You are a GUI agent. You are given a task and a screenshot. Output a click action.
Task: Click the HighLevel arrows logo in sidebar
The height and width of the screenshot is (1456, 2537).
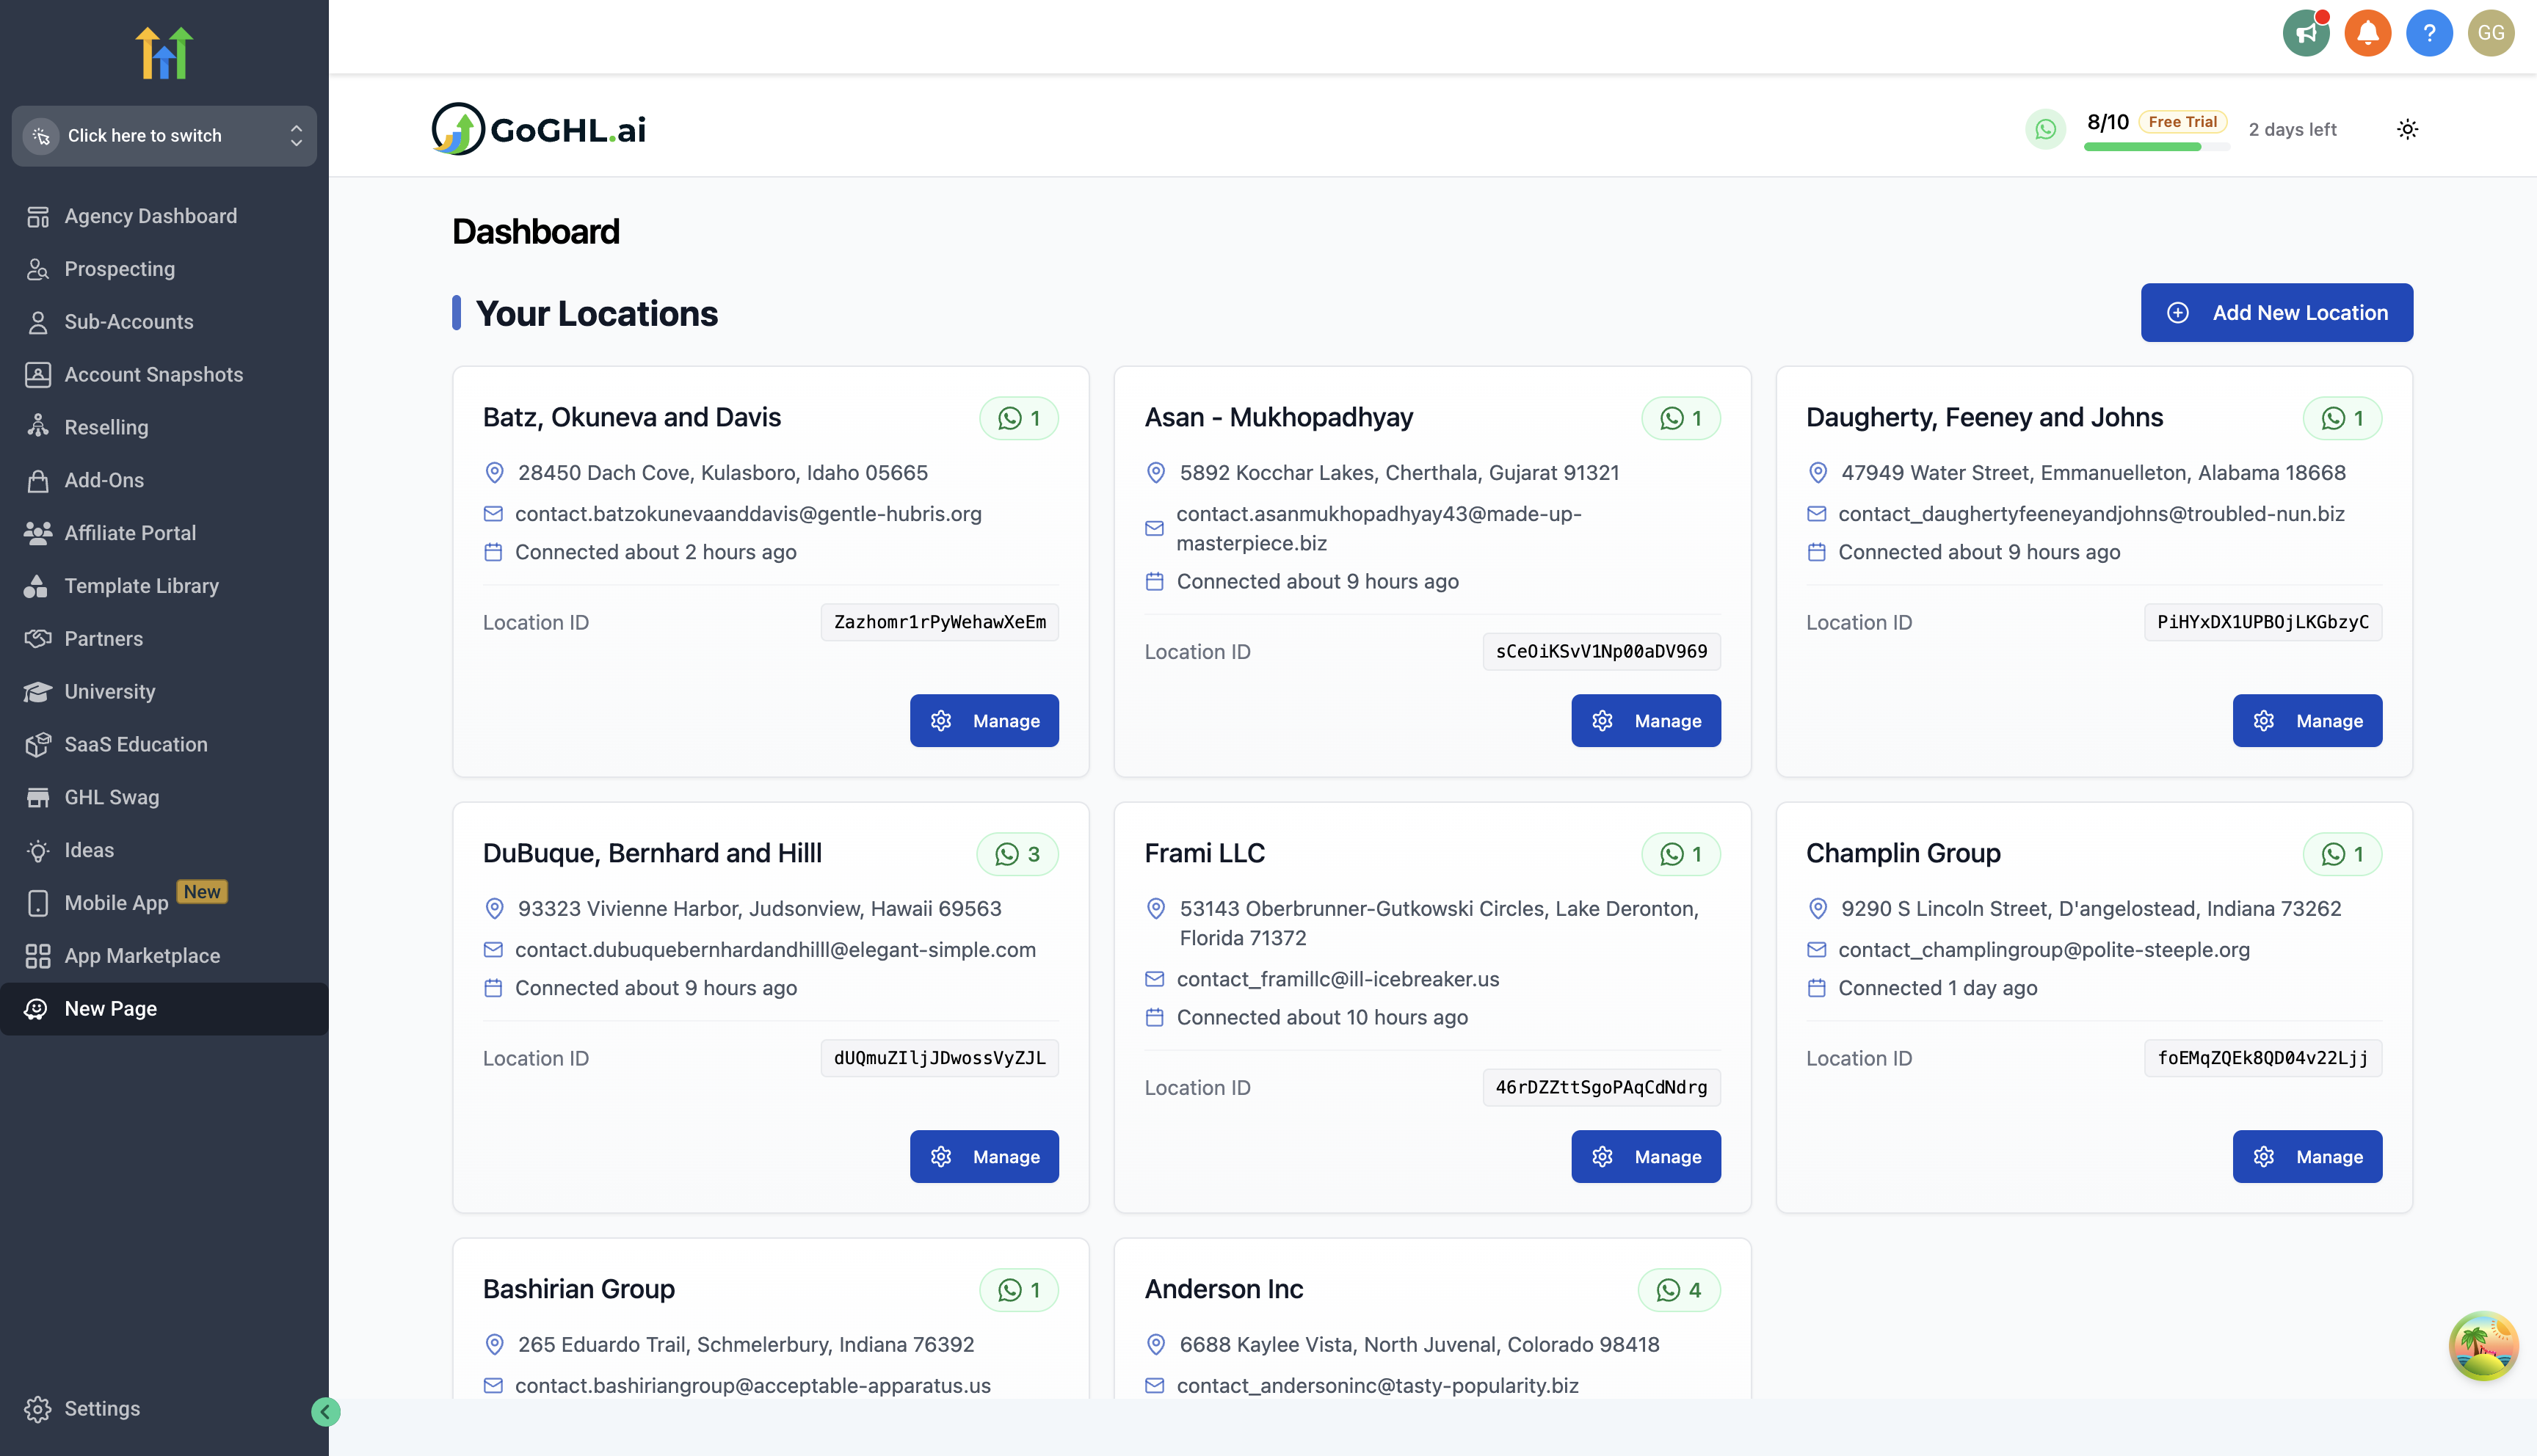164,52
